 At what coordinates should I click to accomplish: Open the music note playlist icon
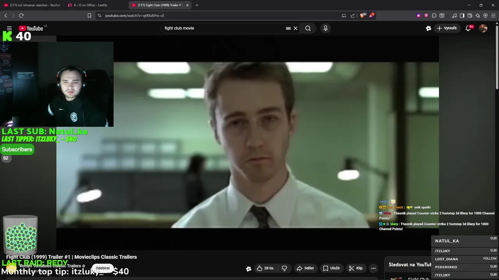[454, 16]
